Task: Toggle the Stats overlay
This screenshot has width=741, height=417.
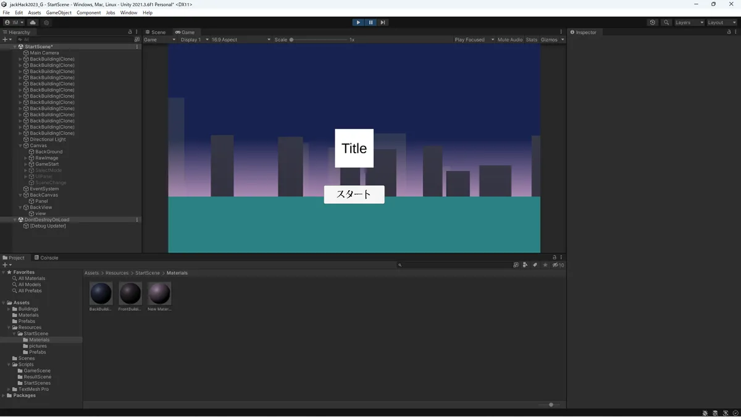Action: pyautogui.click(x=531, y=40)
